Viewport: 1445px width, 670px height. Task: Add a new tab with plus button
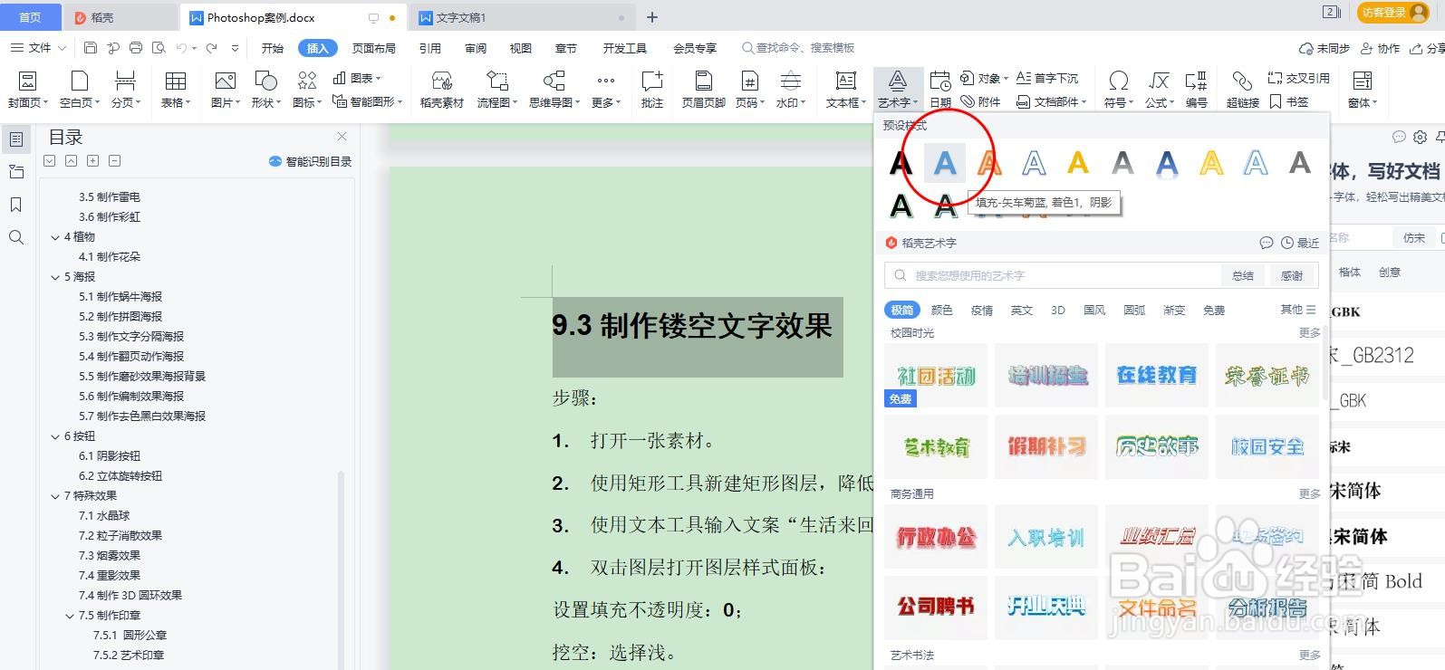(x=652, y=17)
